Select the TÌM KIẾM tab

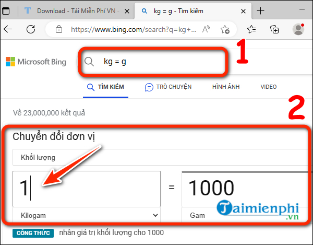click(x=105, y=87)
